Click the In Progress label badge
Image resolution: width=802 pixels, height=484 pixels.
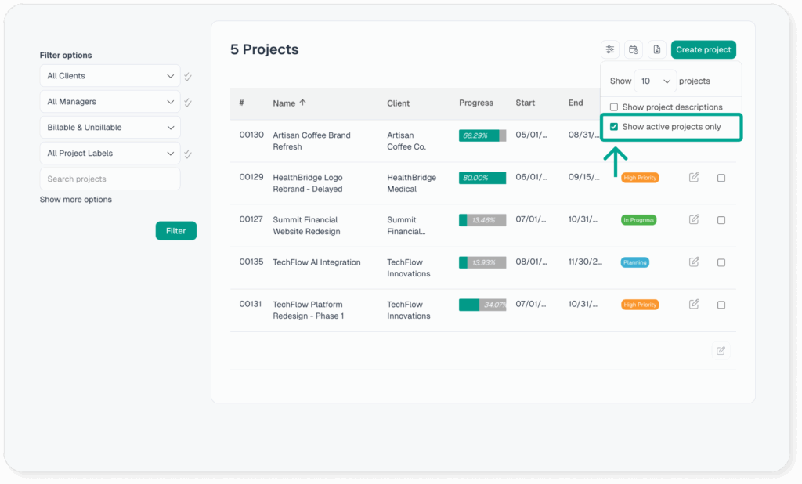(x=638, y=220)
